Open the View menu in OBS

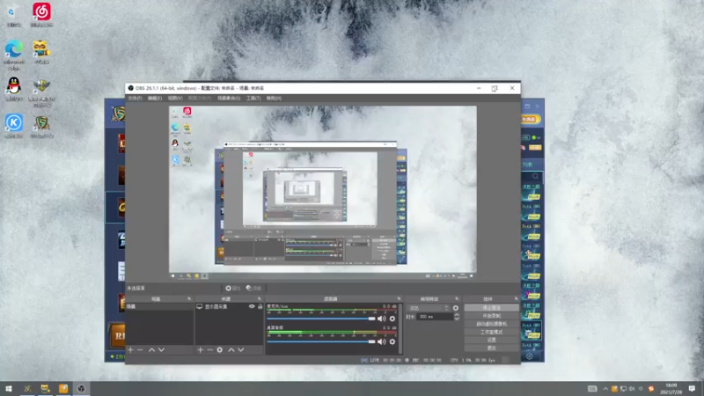(175, 98)
